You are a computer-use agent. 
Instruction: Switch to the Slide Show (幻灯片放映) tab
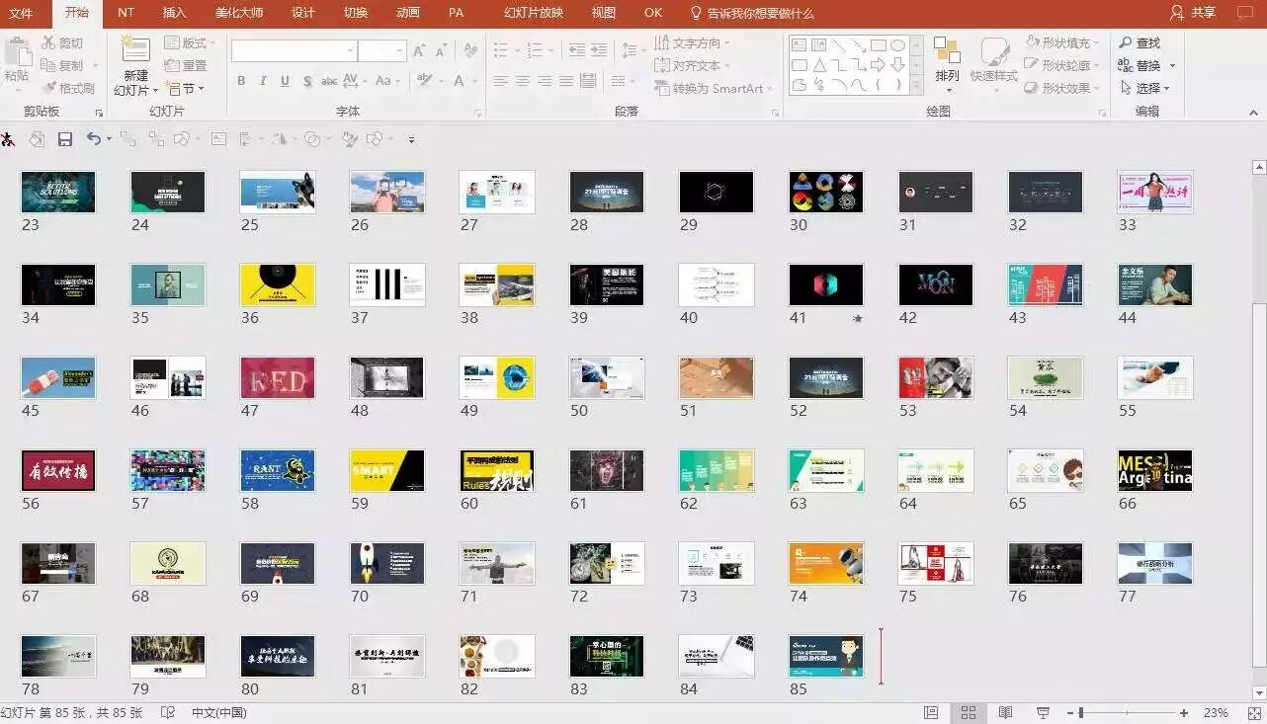534,13
